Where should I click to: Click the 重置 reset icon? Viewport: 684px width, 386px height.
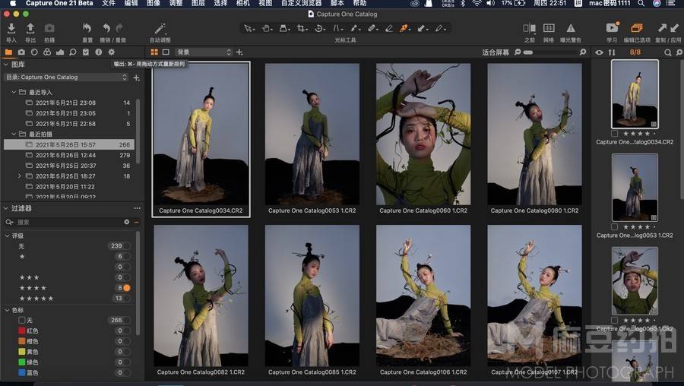(87, 28)
